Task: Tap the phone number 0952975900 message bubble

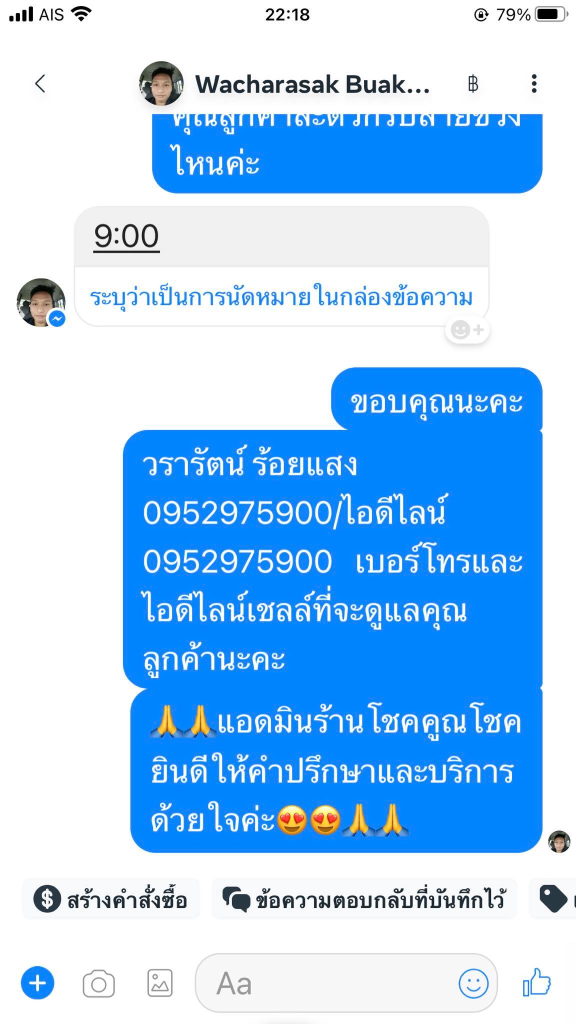Action: (332, 560)
